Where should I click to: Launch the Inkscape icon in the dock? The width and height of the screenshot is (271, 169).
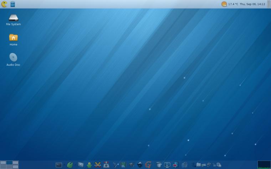click(140, 165)
